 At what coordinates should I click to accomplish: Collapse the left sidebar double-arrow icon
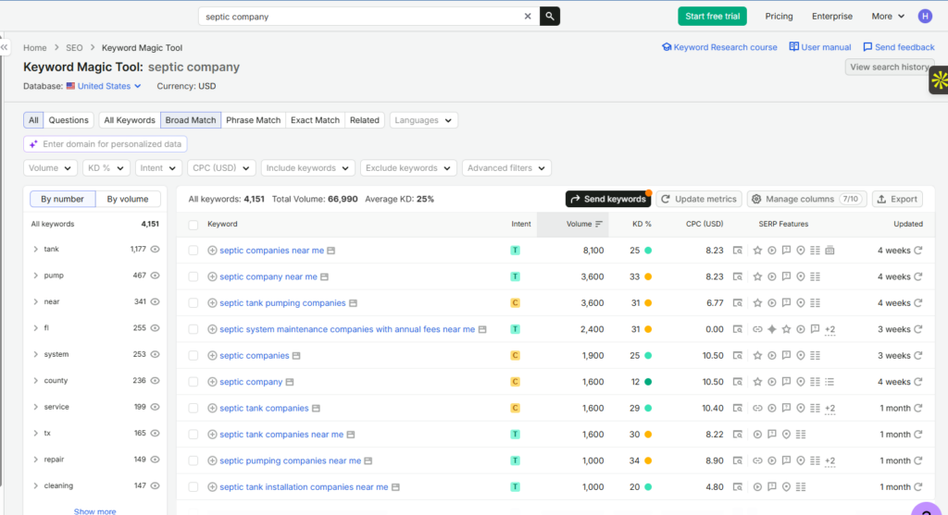coord(5,47)
